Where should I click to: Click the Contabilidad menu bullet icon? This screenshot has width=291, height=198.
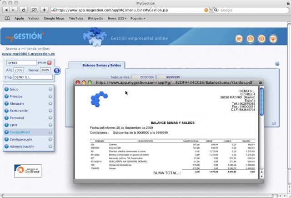point(6,132)
